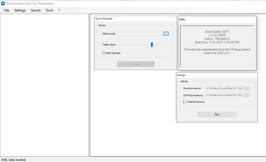
Task: Click the WEM-Export directory path field
Action: [x=224, y=95]
